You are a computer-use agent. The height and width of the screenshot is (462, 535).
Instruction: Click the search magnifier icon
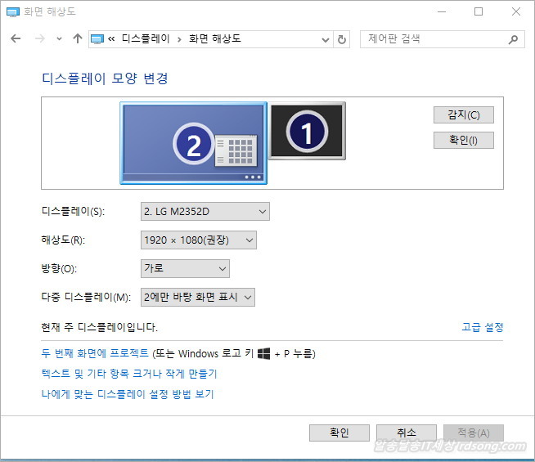513,39
